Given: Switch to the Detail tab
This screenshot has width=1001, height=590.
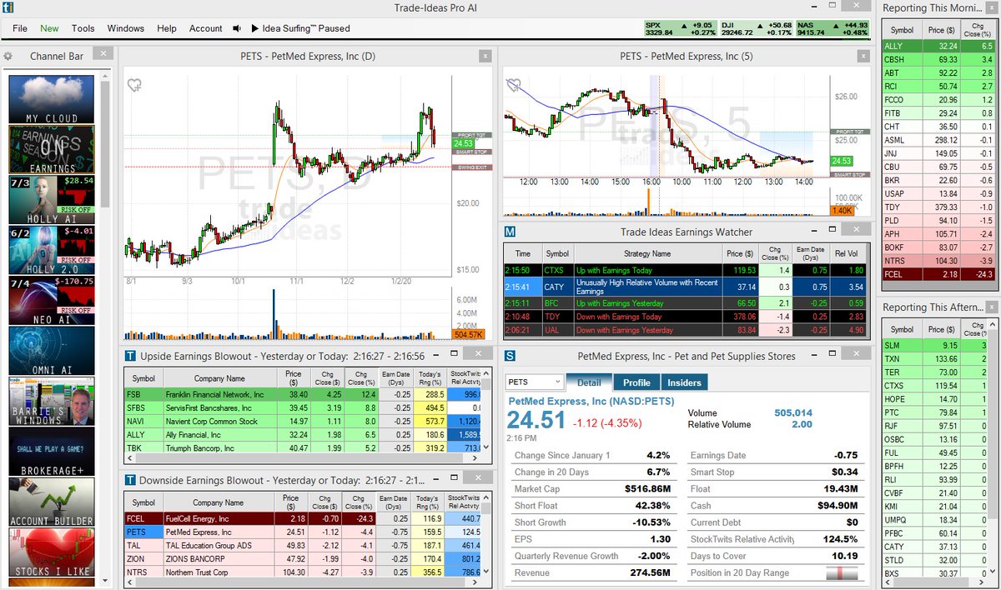Looking at the screenshot, I should (589, 382).
